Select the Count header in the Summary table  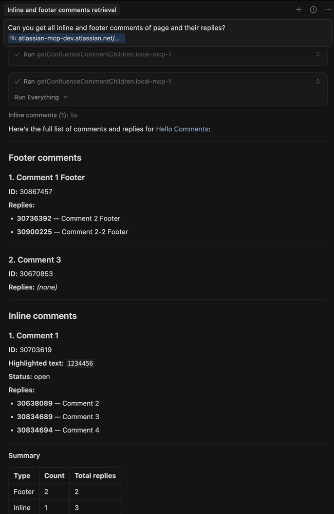pos(54,475)
